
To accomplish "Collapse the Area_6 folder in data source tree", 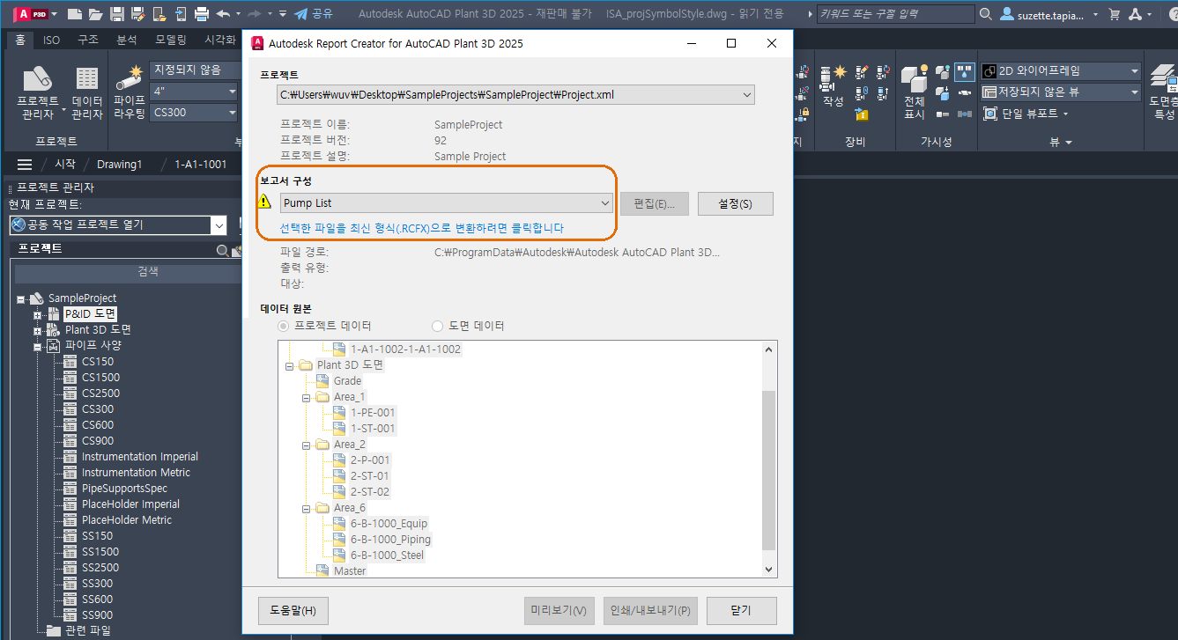I will 306,508.
